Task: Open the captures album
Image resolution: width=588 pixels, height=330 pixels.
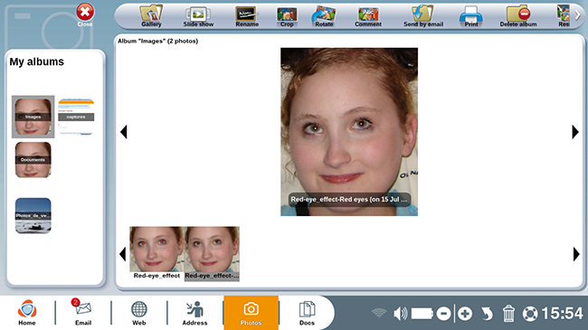Action: [x=76, y=117]
